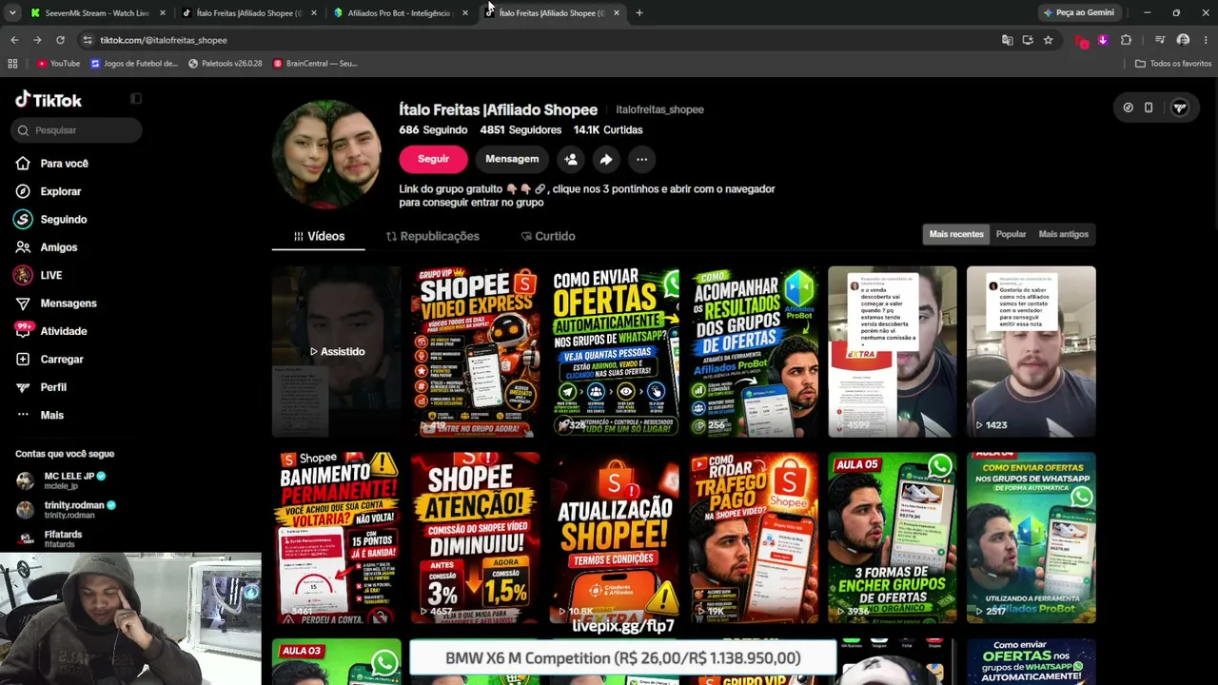Switch to the SeevenMk Stream tab
1218x685 pixels.
click(x=96, y=12)
